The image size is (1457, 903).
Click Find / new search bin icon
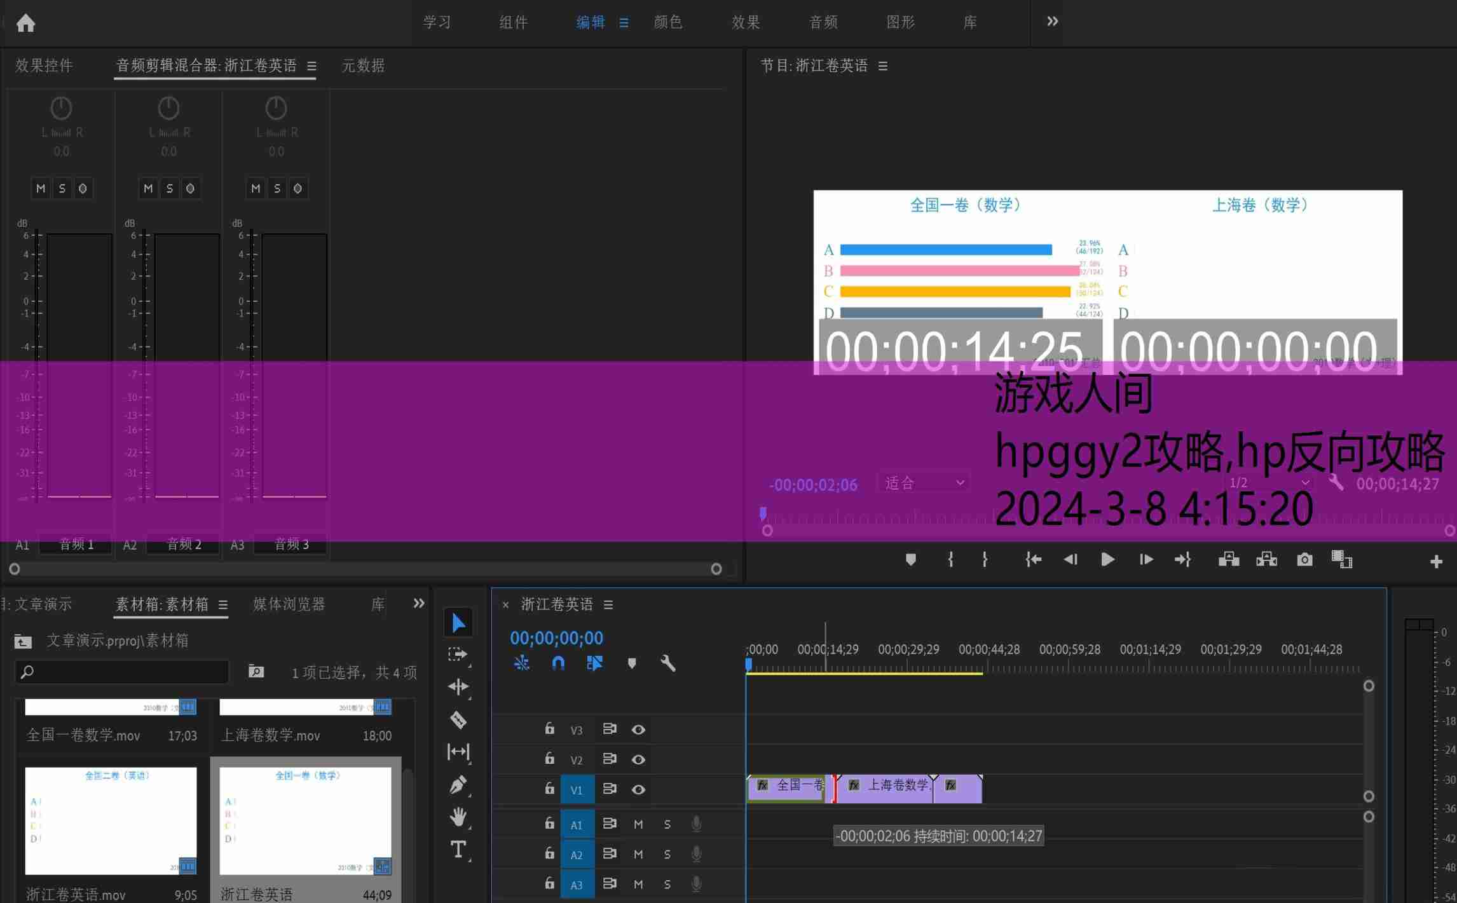tap(256, 672)
